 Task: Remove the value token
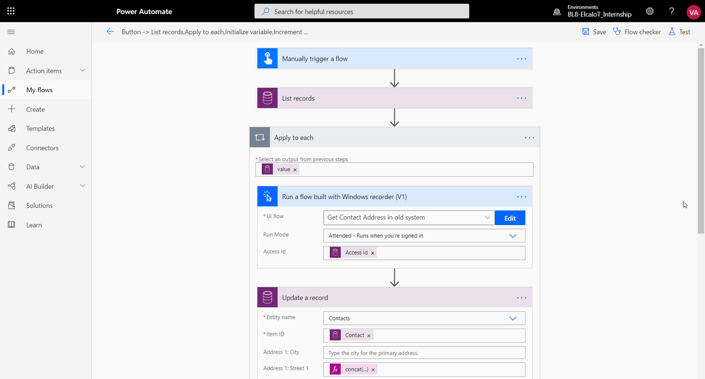(x=295, y=170)
